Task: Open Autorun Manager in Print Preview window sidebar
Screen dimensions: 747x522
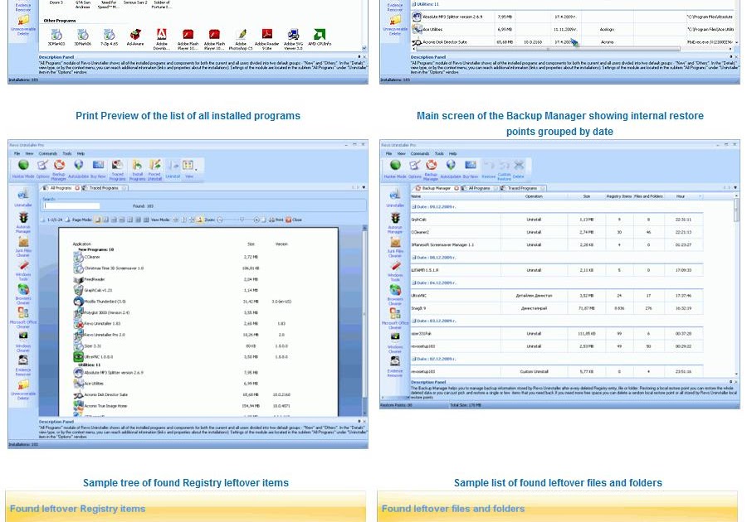Action: [23, 222]
